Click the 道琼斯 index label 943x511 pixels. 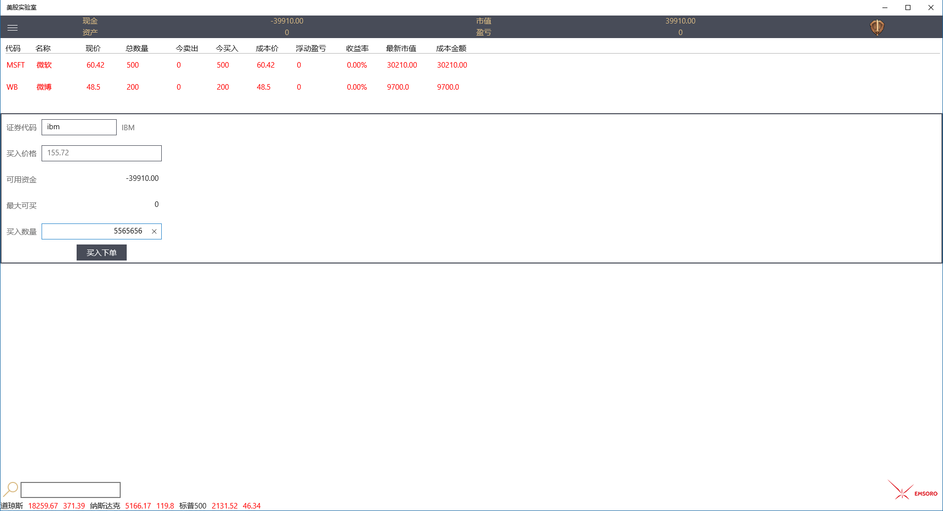pyautogui.click(x=12, y=506)
